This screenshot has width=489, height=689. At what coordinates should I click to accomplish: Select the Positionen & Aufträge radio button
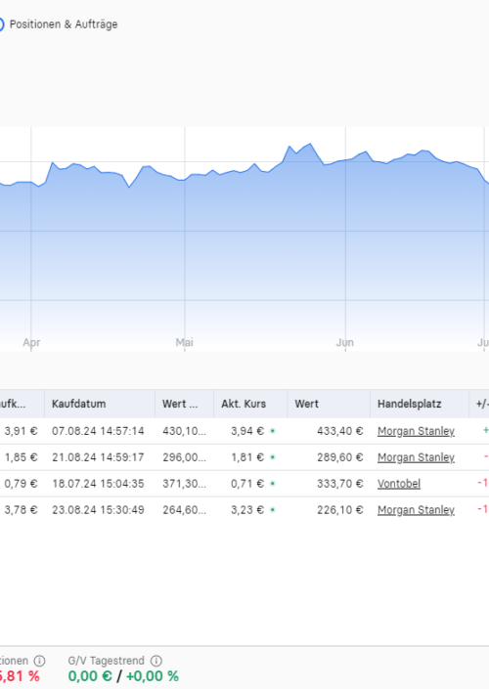click(1, 24)
